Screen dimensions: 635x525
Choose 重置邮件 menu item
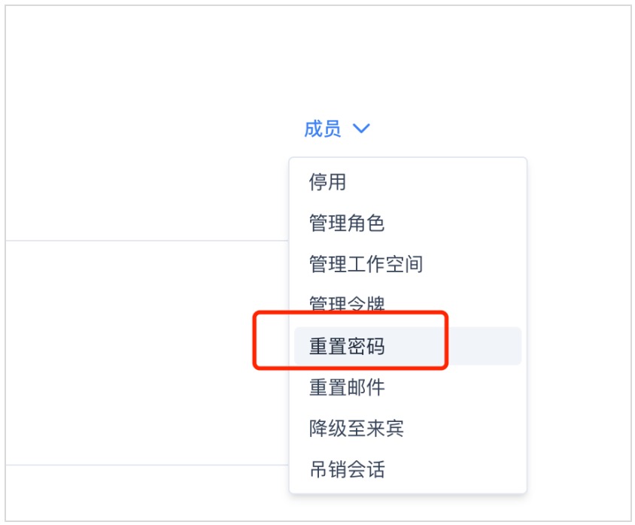click(347, 387)
